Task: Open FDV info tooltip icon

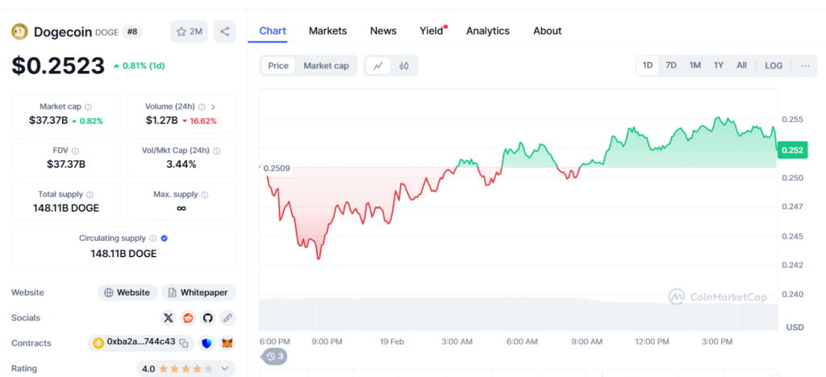Action: (x=75, y=151)
